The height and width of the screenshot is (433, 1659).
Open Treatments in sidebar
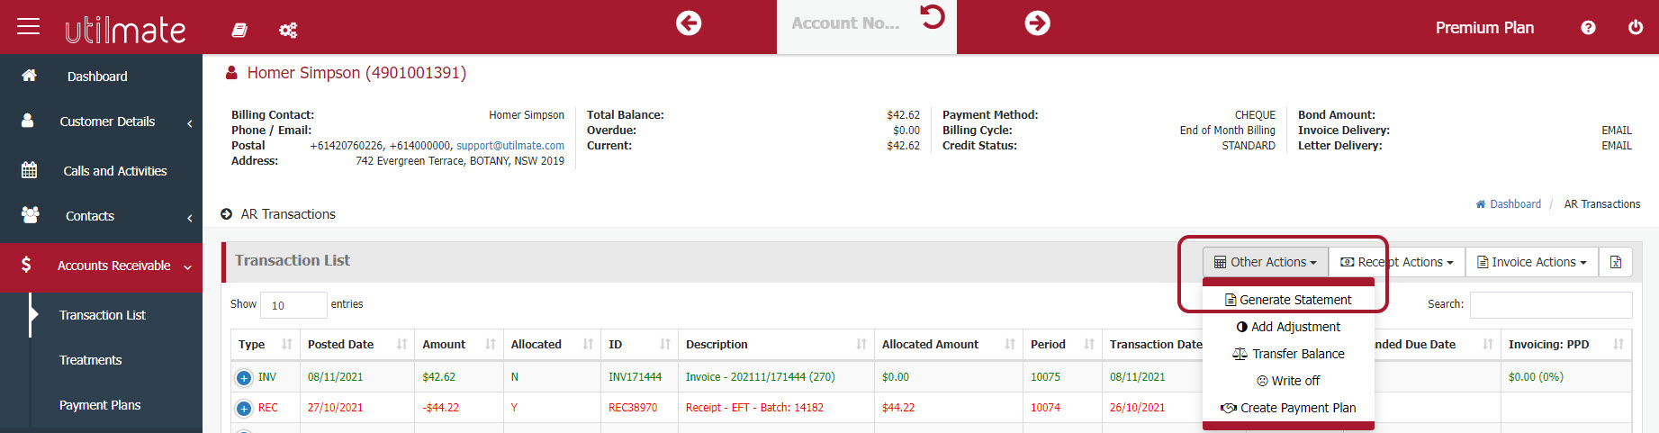(x=90, y=360)
